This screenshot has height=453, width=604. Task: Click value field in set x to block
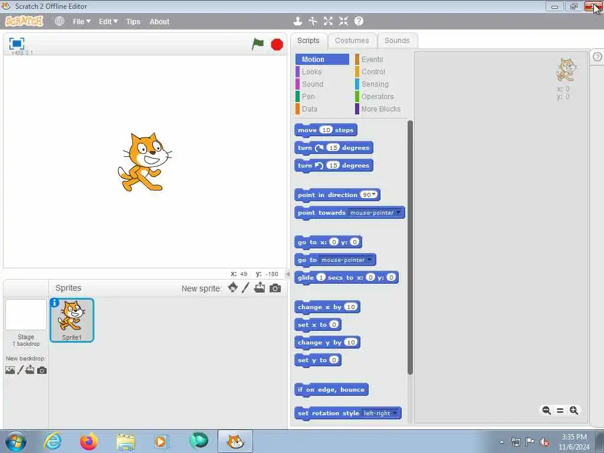coord(334,325)
